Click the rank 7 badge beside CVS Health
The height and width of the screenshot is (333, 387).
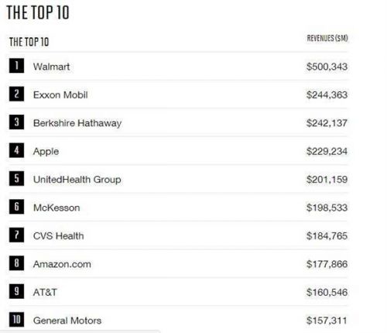pos(16,235)
